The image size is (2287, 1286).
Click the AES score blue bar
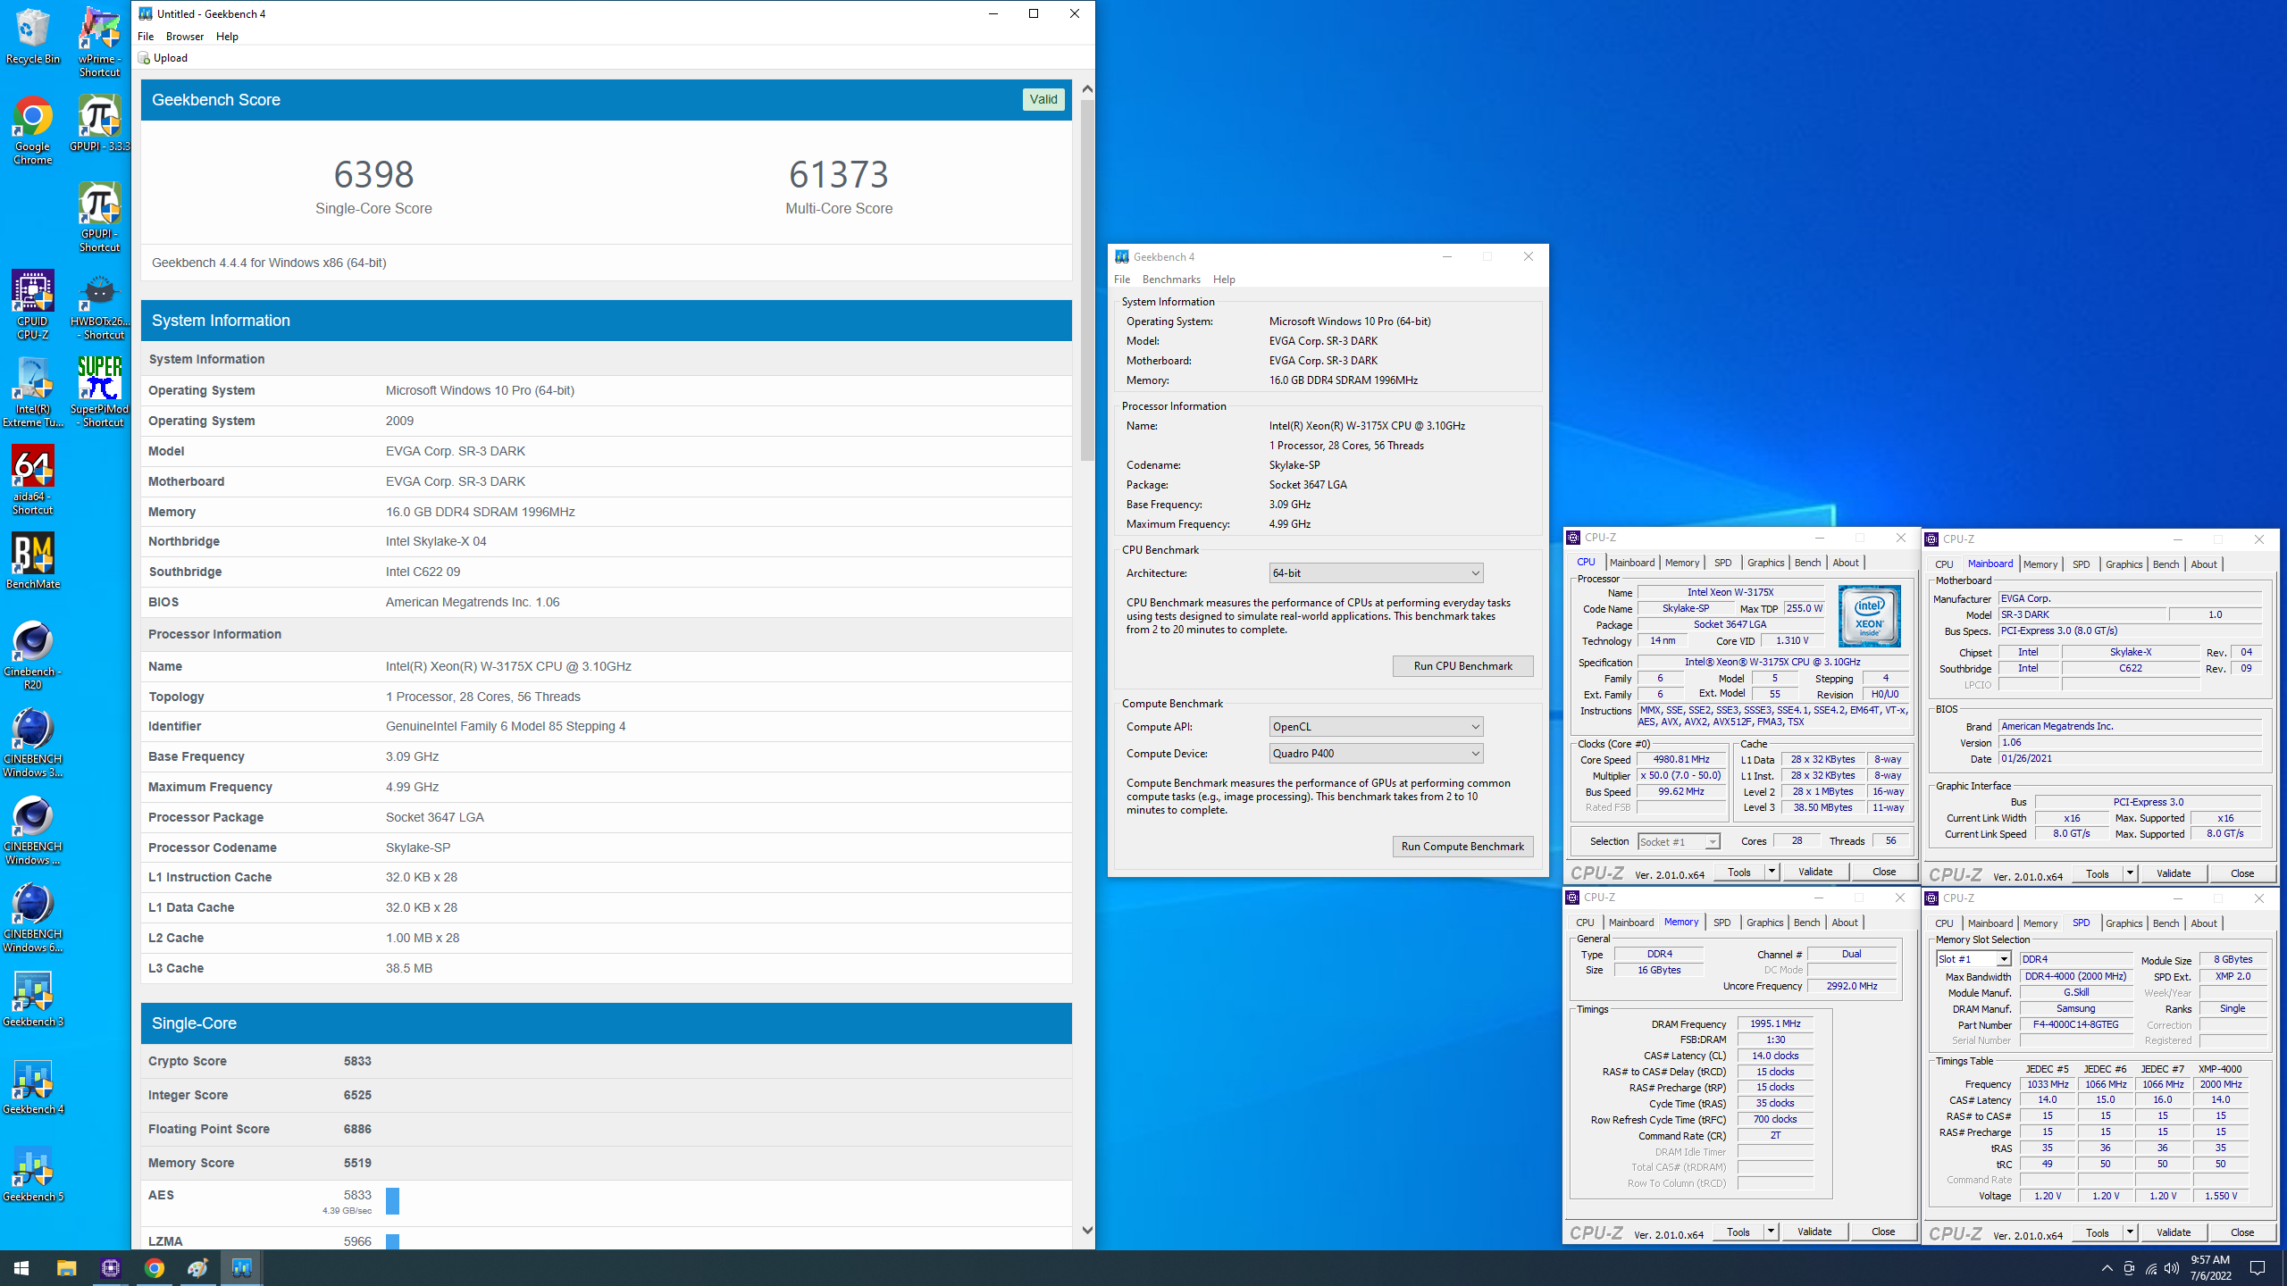(x=392, y=1200)
